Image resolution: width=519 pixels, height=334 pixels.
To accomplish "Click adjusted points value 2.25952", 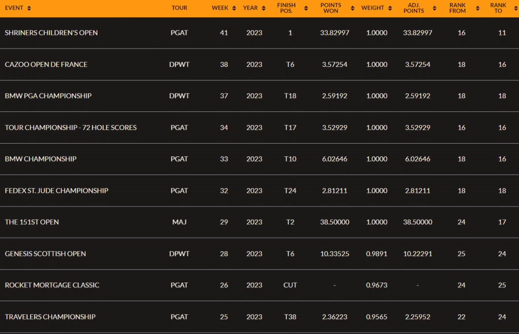I will [x=418, y=317].
